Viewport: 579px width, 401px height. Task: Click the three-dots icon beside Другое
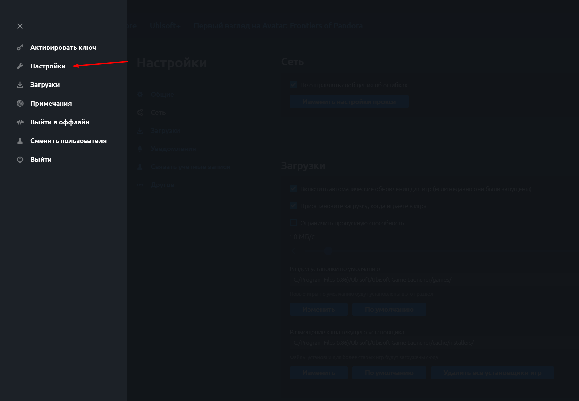140,185
